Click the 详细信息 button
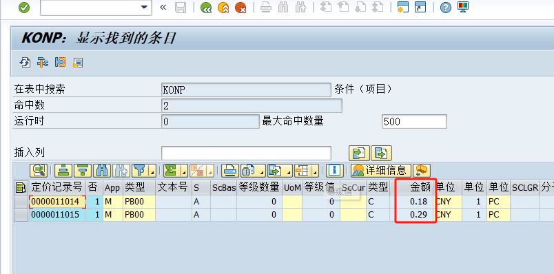The image size is (554, 274). [x=381, y=171]
